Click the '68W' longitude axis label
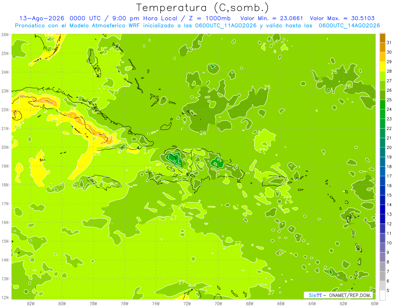The height and width of the screenshot is (308, 398). 250,303
